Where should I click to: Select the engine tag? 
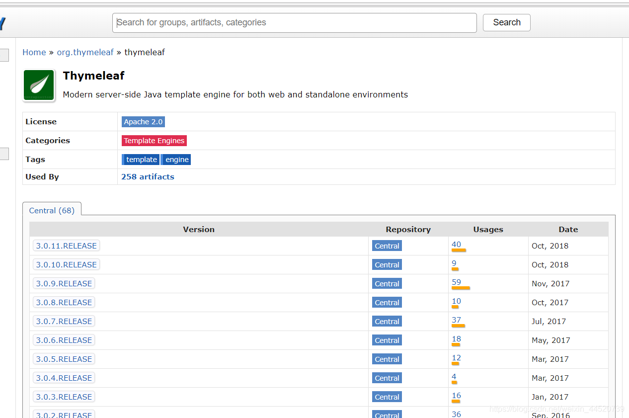(176, 160)
